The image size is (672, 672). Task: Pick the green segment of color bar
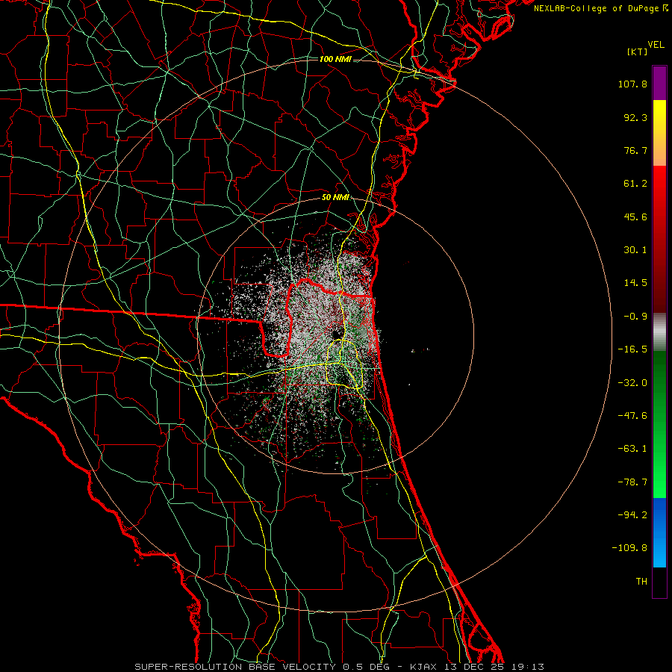click(x=659, y=424)
